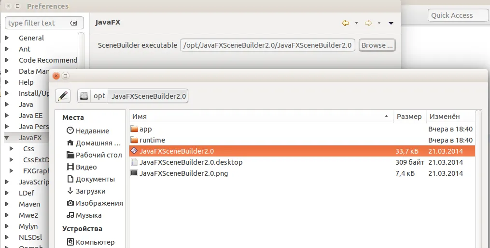Image resolution: width=490 pixels, height=248 pixels.
Task: Select the JavaFXSceneBuilder2.0.png file name
Action: click(184, 173)
